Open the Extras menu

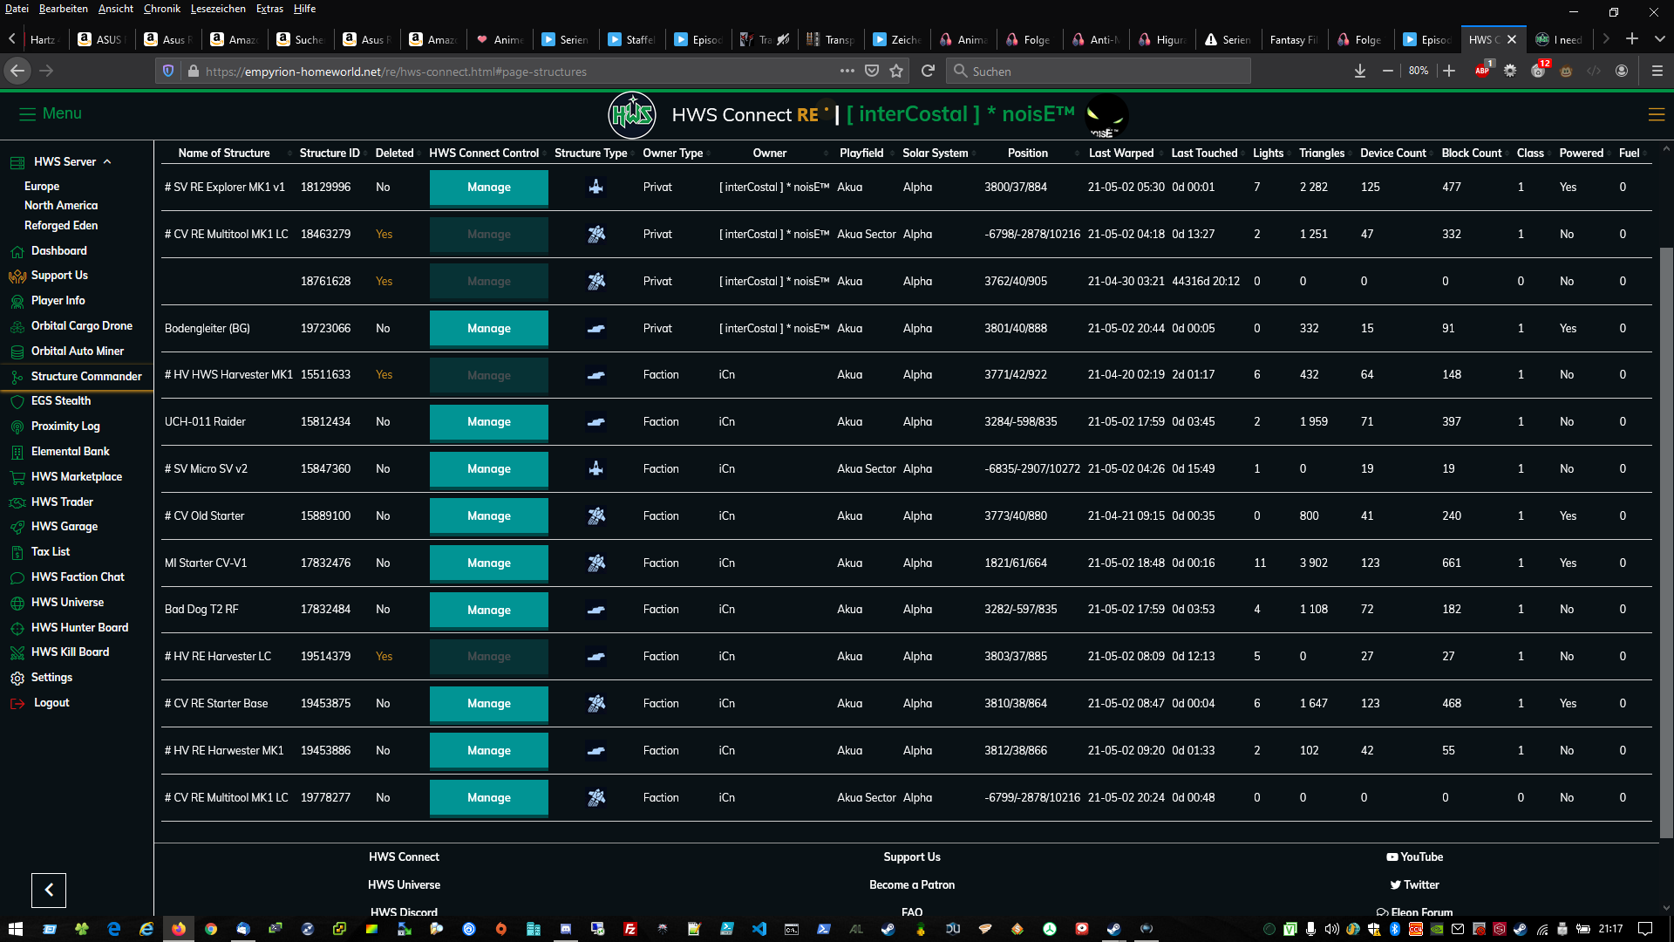269,9
